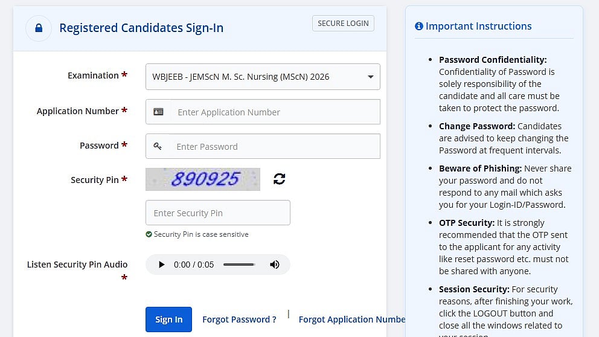599x337 pixels.
Task: Open the Forgot Application Number link
Action: click(x=351, y=319)
